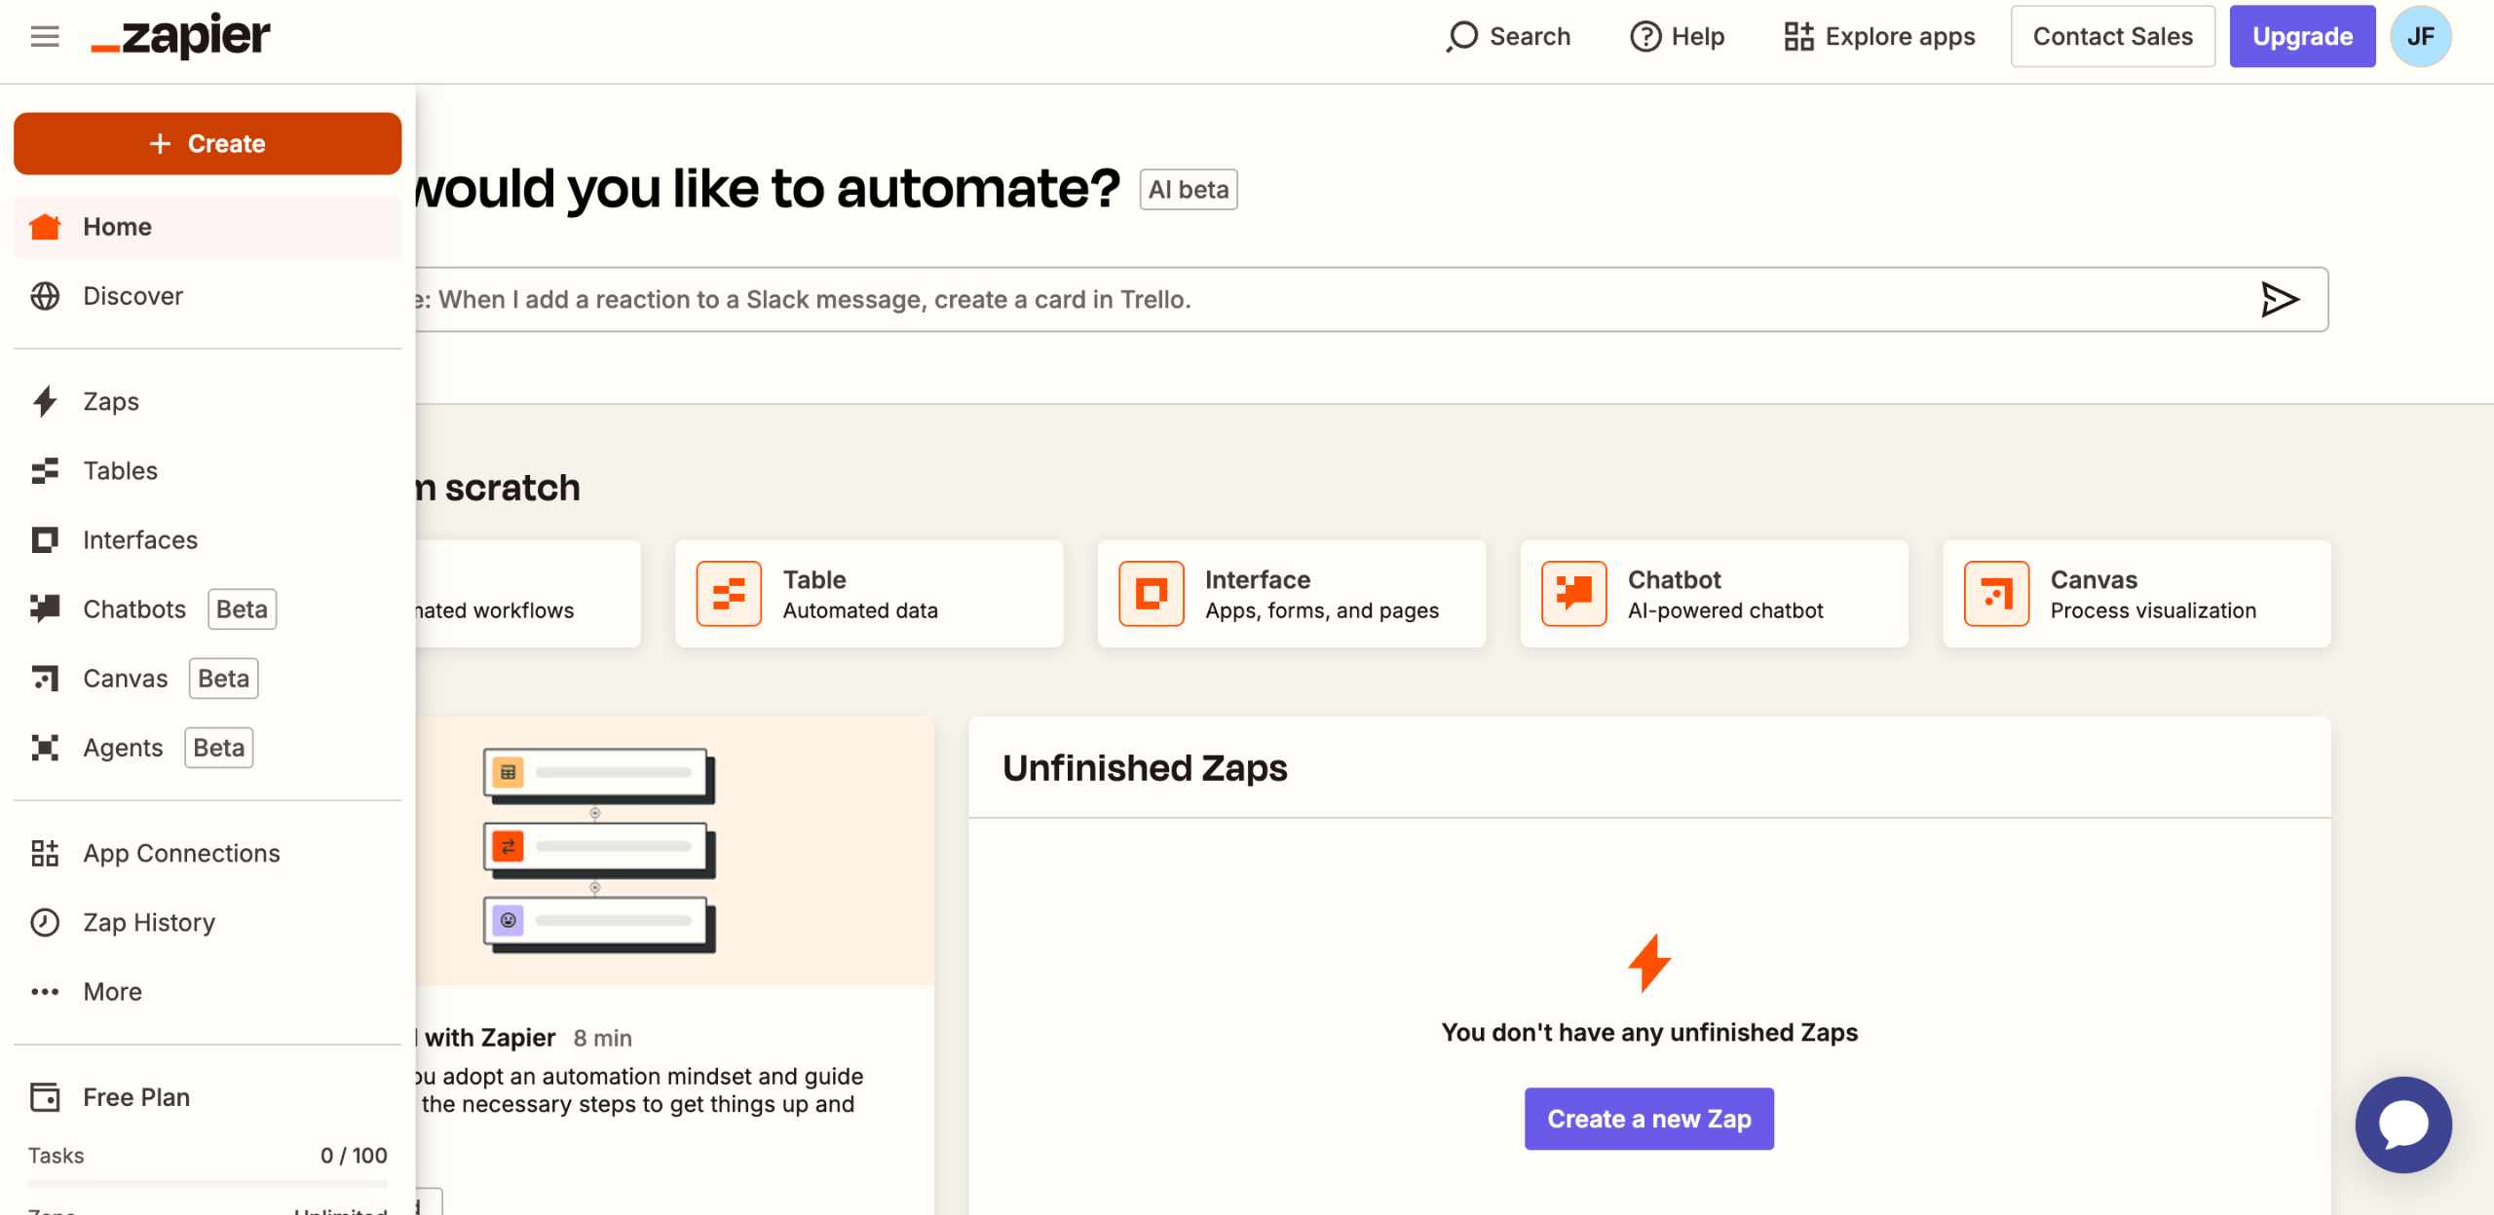Open the Zap History clock icon
This screenshot has width=2494, height=1215.
(45, 923)
